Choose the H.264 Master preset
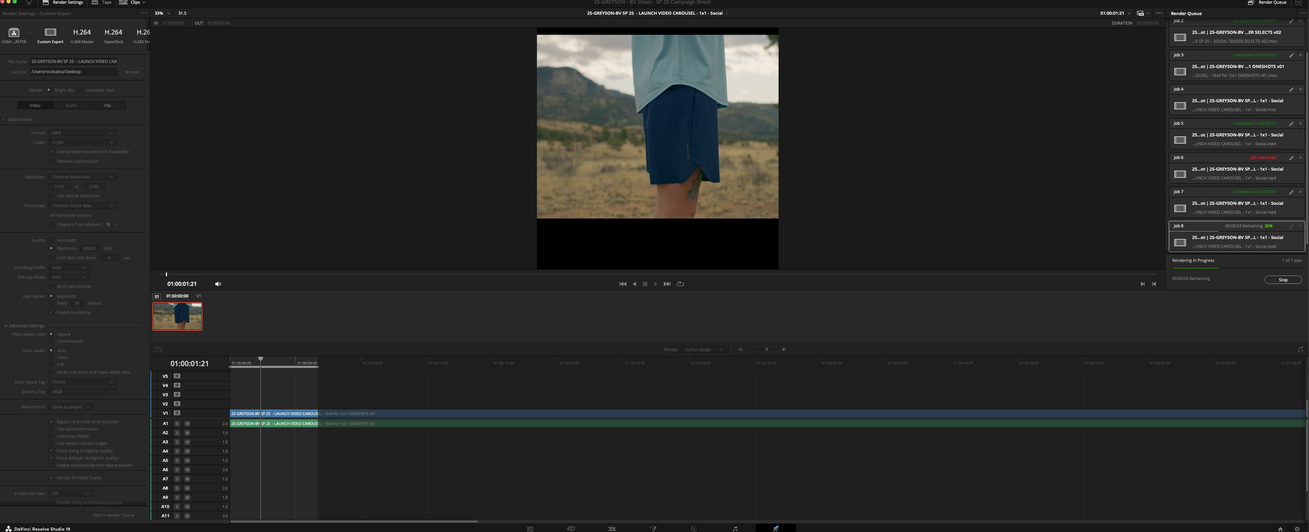This screenshot has height=532, width=1309. click(82, 36)
